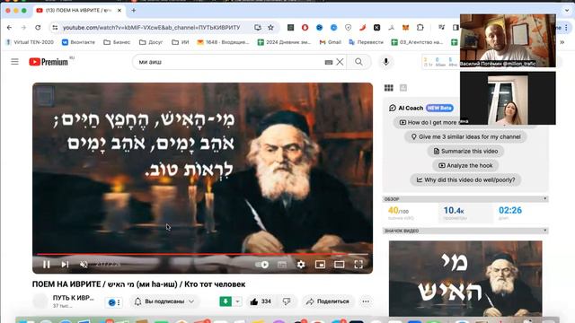Open ИИ bookmarks folder
Screen dimensions: 575x323
click(181, 42)
